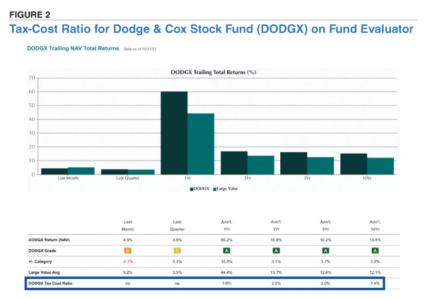The width and height of the screenshot is (426, 299).
Task: Click the orange D grade badge
Action: [x=127, y=251]
